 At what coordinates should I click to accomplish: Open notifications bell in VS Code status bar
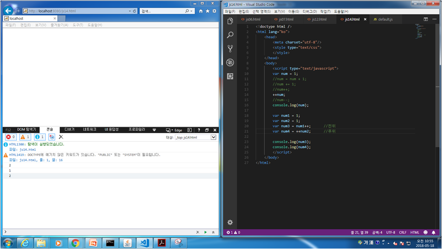[434, 232]
